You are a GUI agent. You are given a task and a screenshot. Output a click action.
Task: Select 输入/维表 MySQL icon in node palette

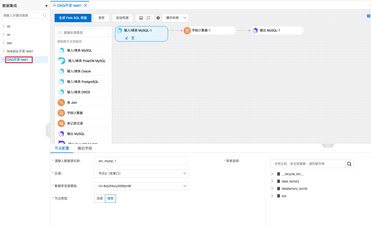tap(61, 51)
